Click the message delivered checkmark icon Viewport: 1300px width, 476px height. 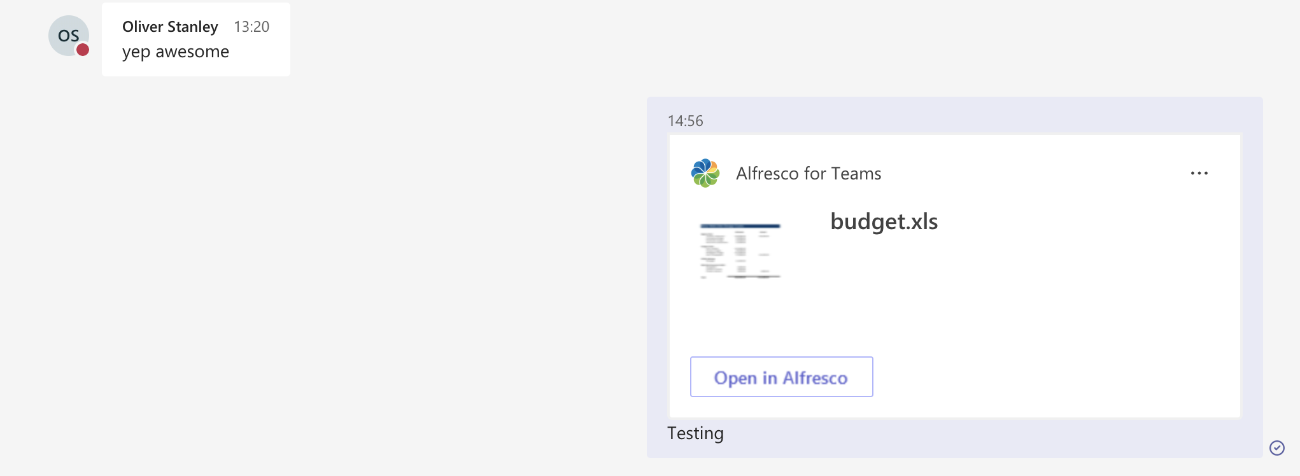1276,449
